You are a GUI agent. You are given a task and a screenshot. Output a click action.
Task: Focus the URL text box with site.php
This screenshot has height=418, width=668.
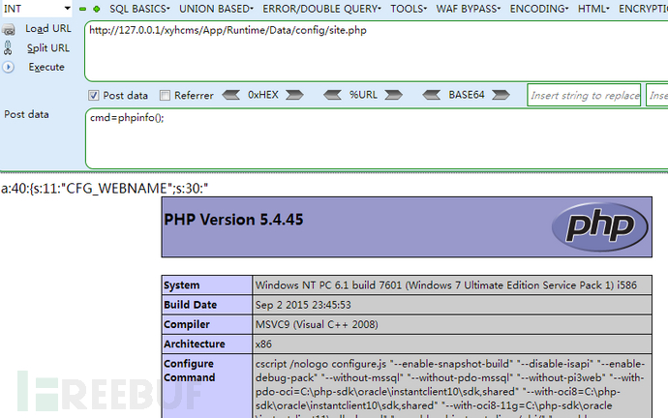point(377,51)
